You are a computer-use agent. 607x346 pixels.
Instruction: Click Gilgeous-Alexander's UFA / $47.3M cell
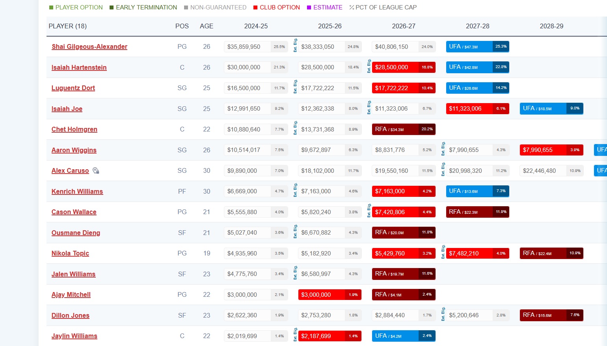coord(478,46)
